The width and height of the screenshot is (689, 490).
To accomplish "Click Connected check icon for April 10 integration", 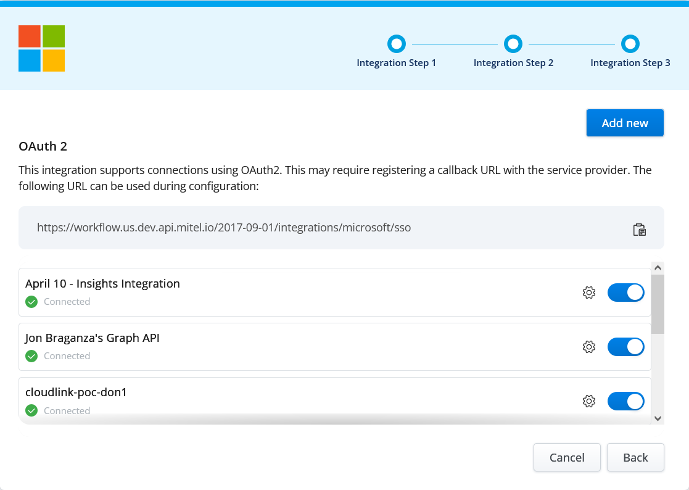I will 31,302.
